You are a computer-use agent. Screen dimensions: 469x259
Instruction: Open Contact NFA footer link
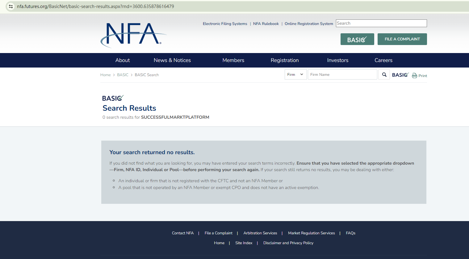point(183,233)
